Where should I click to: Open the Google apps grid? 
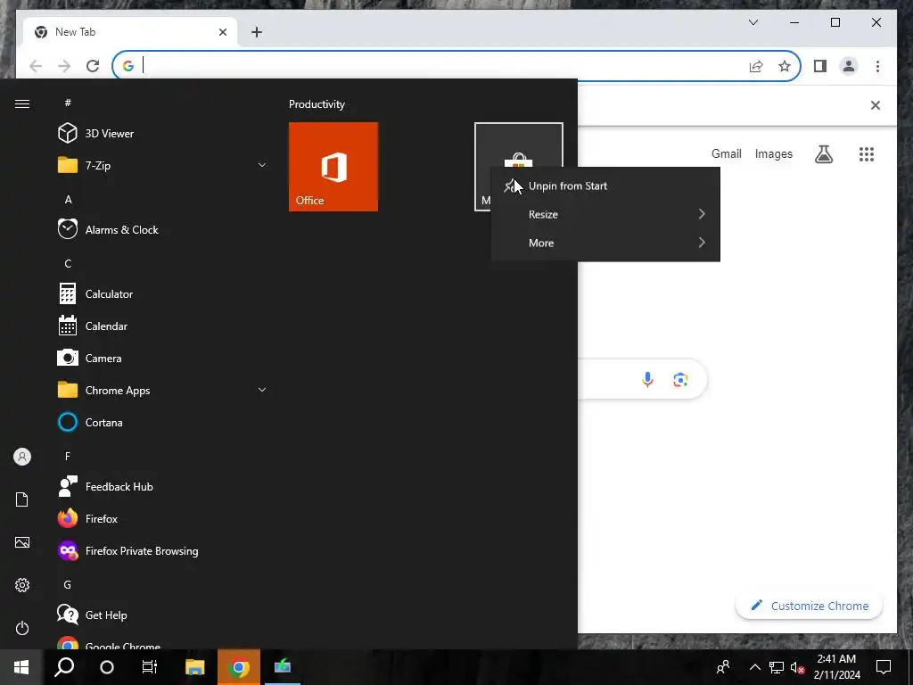(867, 154)
